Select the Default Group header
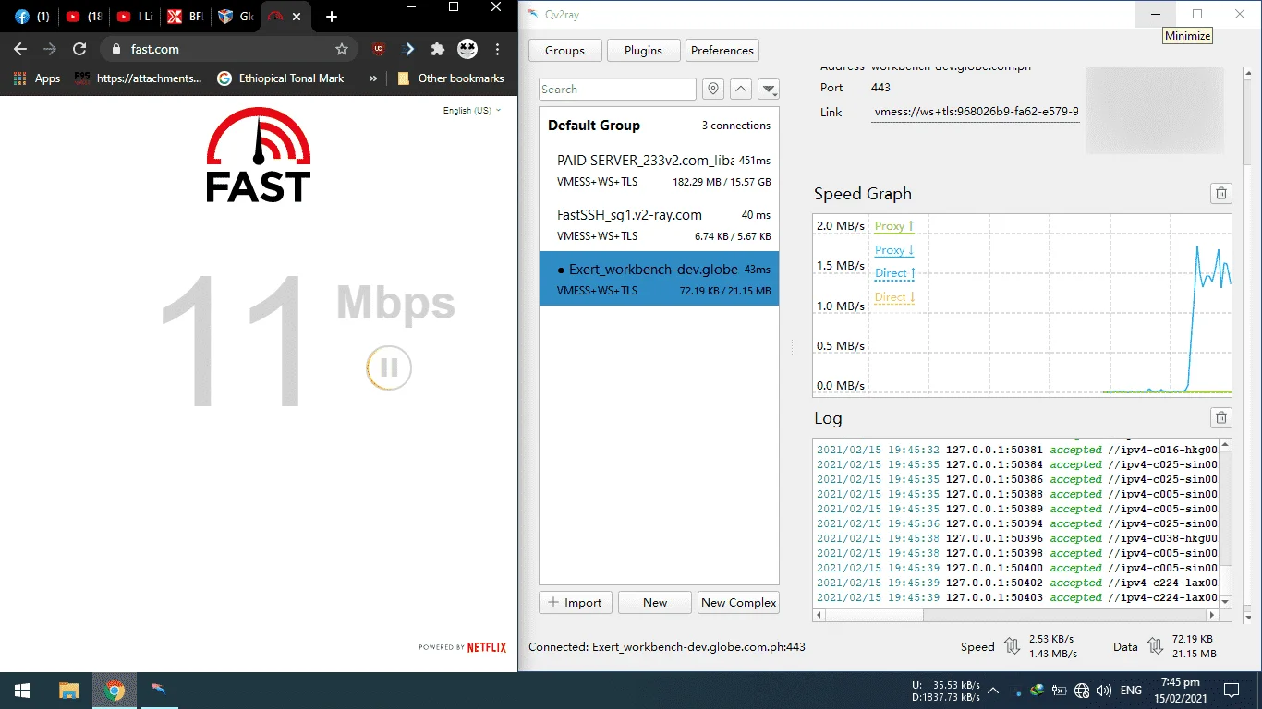Image resolution: width=1262 pixels, height=709 pixels. pos(659,126)
